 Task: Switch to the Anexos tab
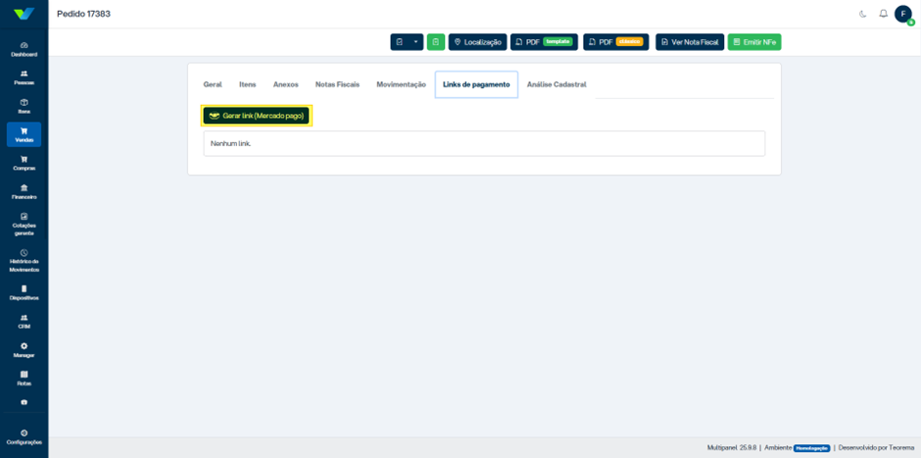tap(285, 84)
